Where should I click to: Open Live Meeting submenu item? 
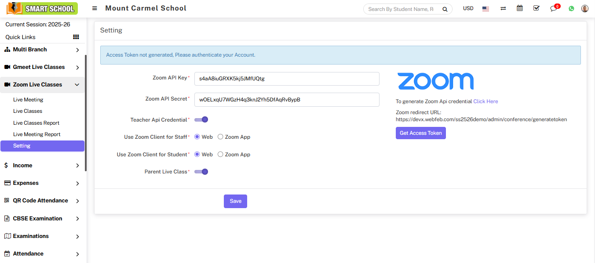click(28, 100)
